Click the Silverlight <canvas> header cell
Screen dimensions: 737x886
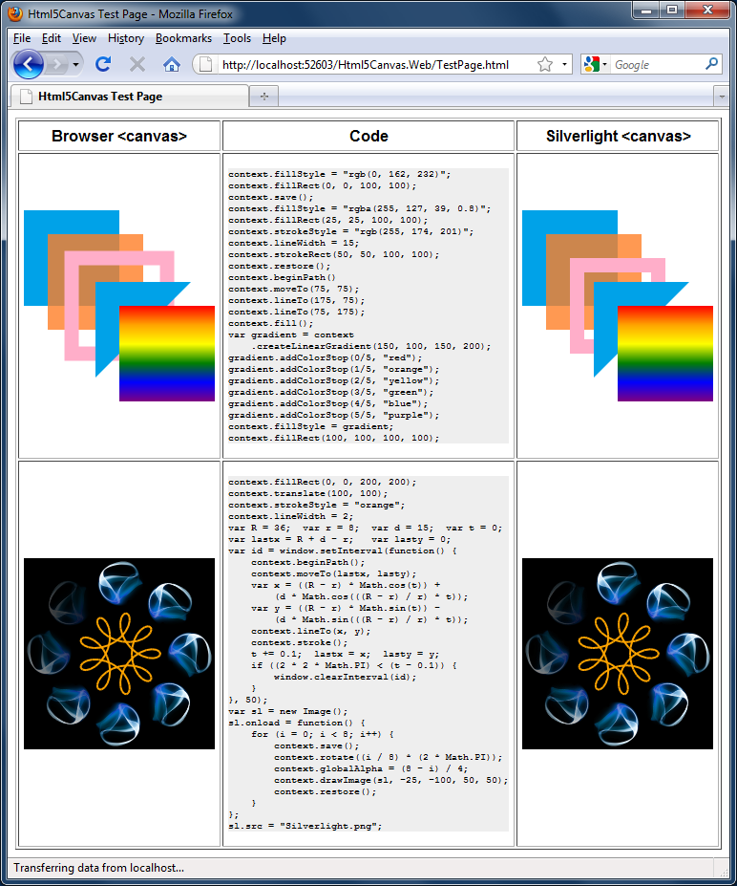tap(618, 136)
